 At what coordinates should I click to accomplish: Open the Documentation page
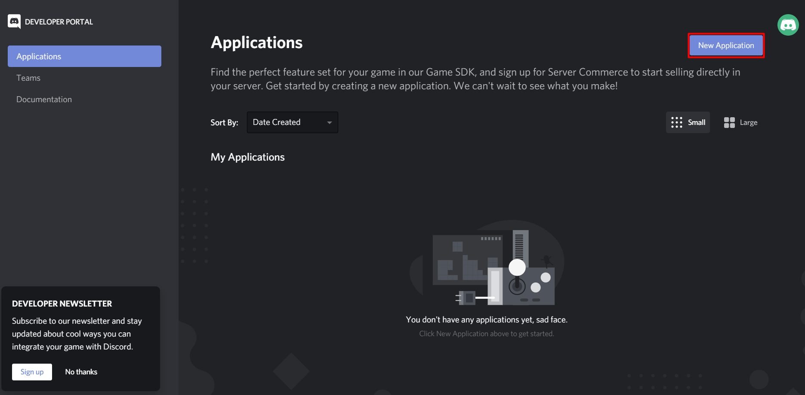pyautogui.click(x=44, y=99)
